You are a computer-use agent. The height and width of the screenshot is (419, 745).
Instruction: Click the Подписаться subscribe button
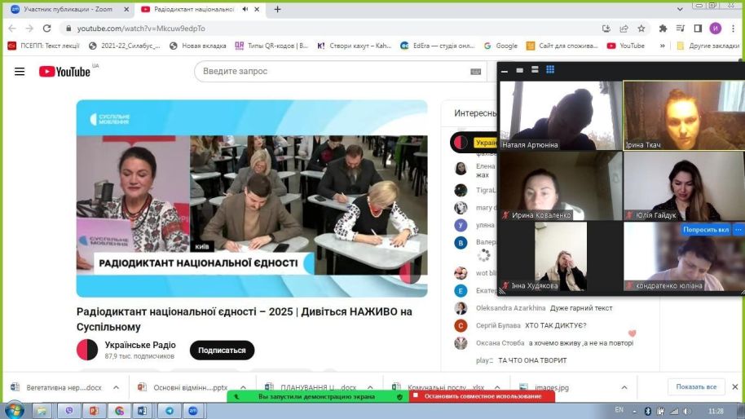222,351
